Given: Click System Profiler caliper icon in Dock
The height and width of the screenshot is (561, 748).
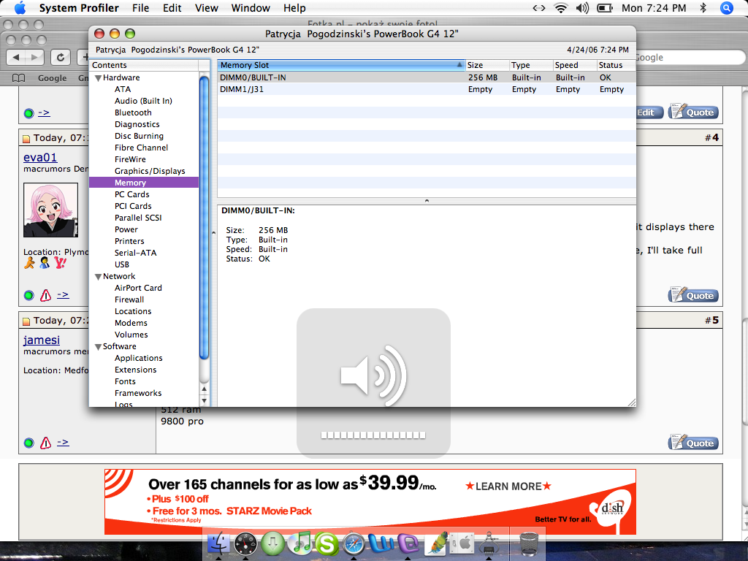Looking at the screenshot, I should point(489,543).
